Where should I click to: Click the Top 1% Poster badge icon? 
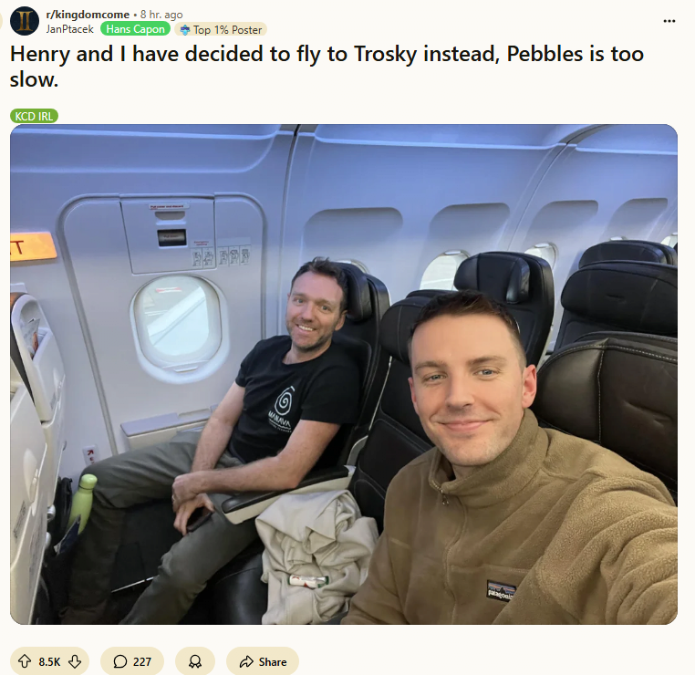click(x=185, y=30)
